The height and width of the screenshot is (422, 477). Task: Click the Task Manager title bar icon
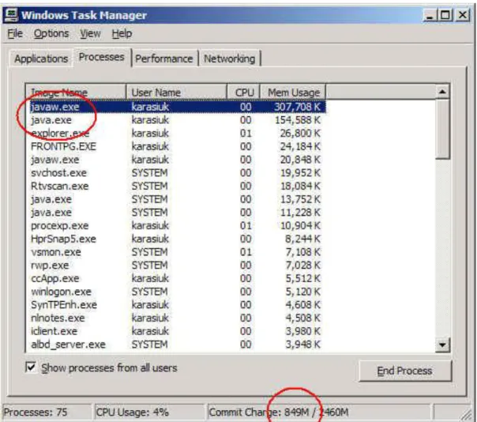tap(12, 15)
